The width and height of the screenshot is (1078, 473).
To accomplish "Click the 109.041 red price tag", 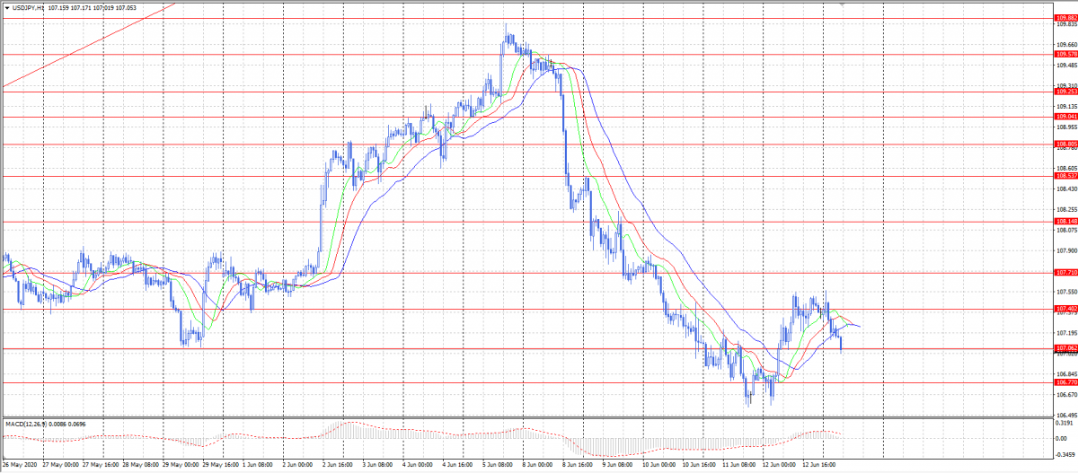I will pos(1066,117).
